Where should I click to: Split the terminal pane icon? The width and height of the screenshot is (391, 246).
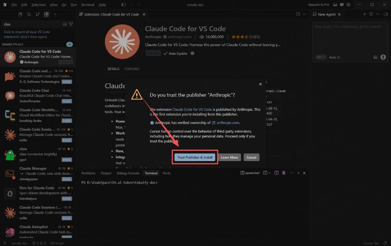pos(276,173)
